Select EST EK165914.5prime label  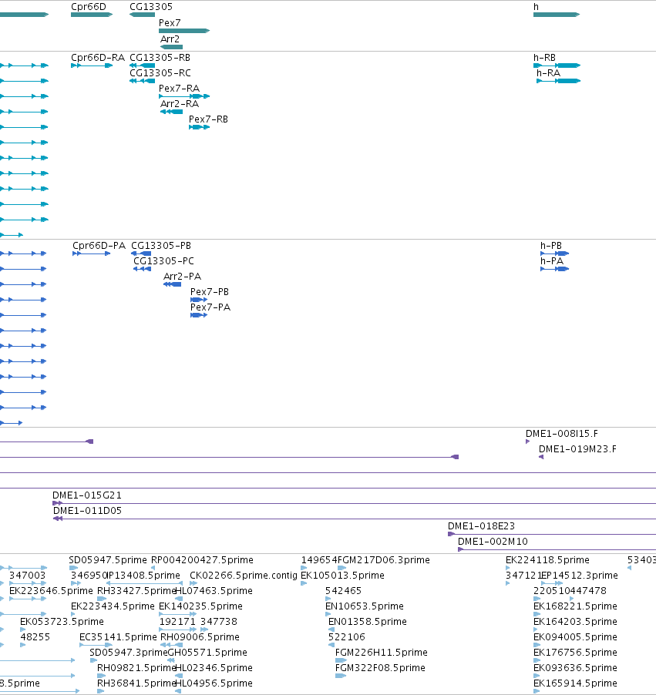(575, 683)
